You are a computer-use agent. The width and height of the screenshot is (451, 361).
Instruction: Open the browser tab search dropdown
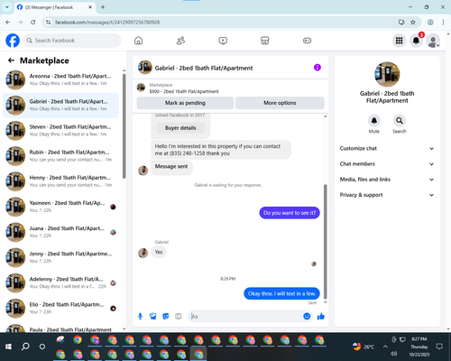[7, 7]
